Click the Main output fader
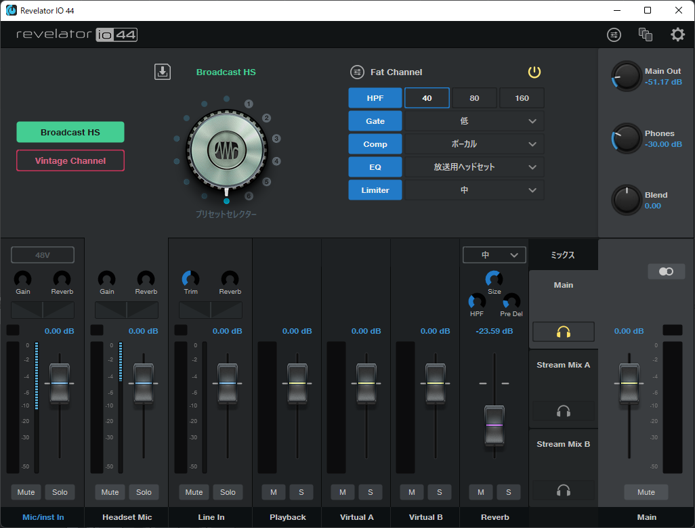 [x=629, y=383]
